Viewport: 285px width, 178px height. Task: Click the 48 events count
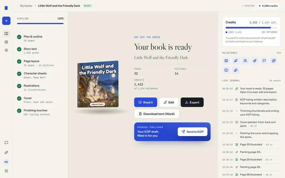tap(275, 81)
